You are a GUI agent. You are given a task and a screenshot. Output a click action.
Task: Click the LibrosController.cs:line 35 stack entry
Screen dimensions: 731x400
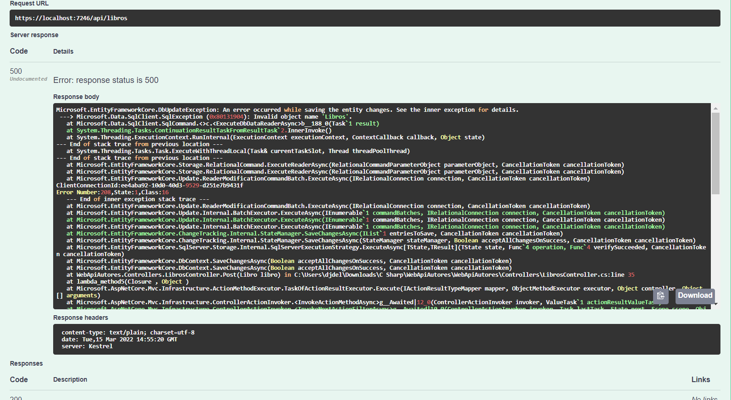pos(351,275)
